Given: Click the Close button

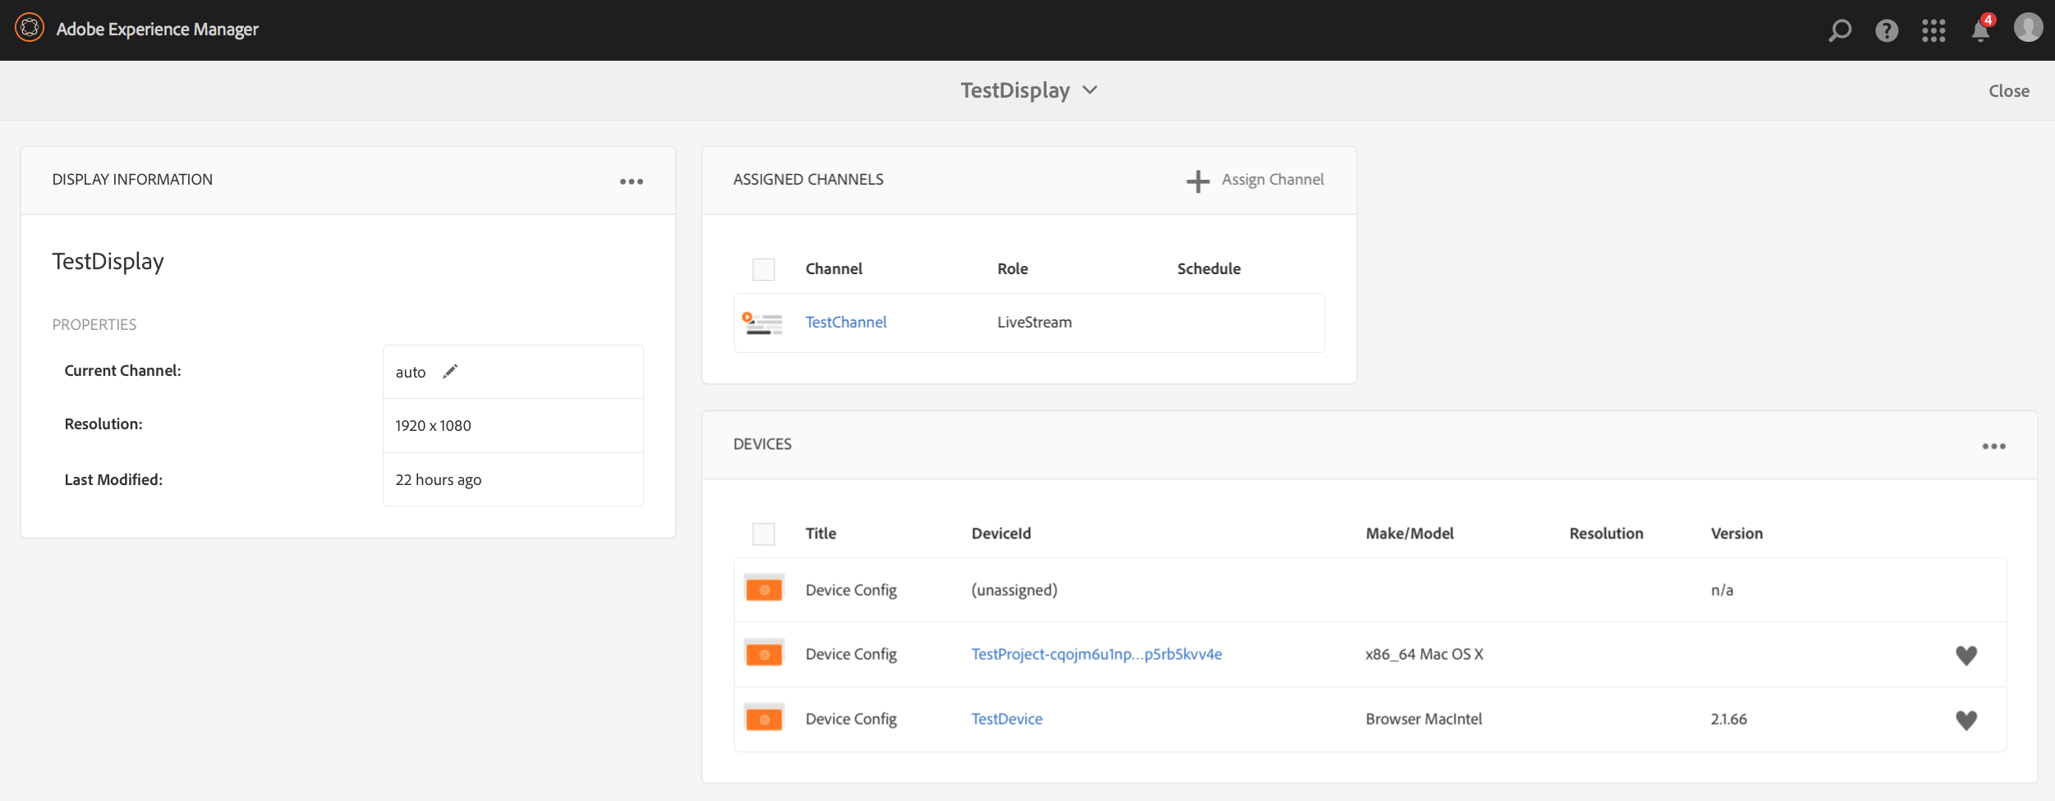Looking at the screenshot, I should pos(2008,91).
